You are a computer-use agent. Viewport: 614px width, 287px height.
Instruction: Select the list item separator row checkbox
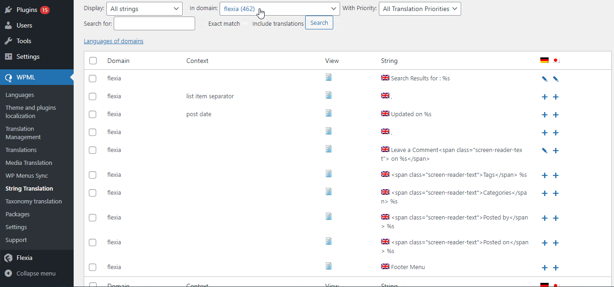93,96
